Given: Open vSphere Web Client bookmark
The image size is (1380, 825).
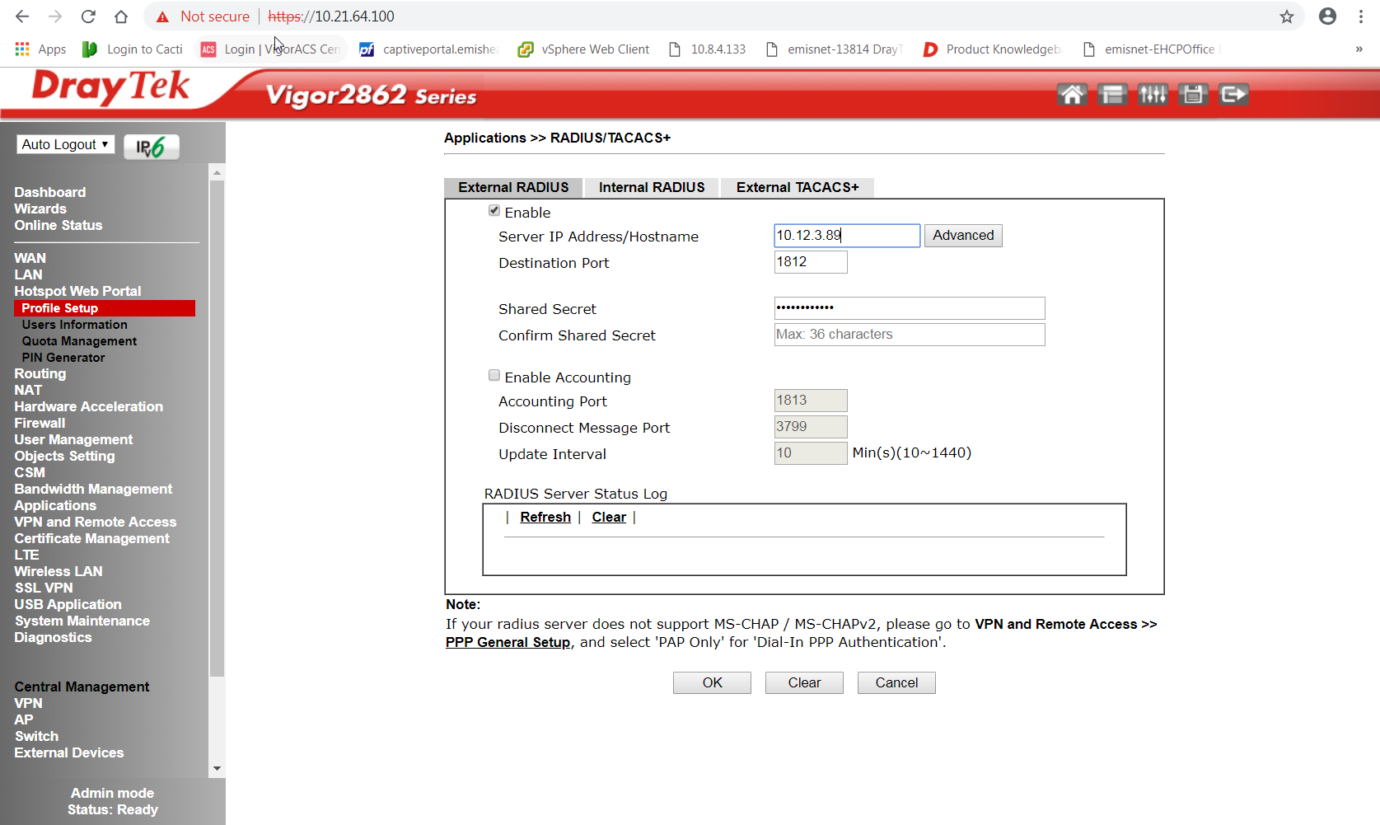Looking at the screenshot, I should [x=584, y=49].
